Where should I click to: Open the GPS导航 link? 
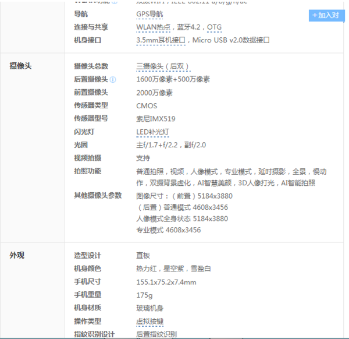[149, 14]
